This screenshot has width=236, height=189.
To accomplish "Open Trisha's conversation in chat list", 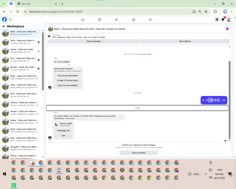I will [21, 42].
